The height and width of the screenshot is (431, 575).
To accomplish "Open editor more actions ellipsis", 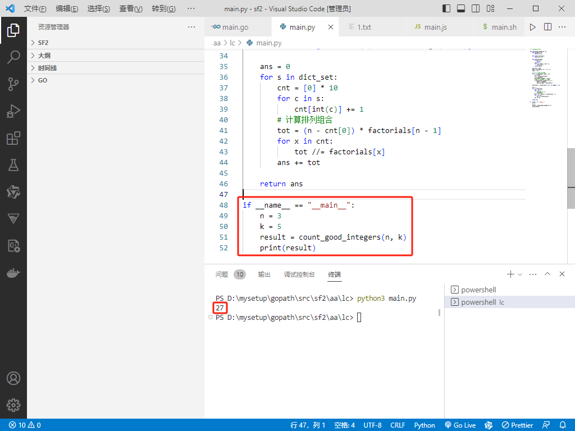I will tap(562, 27).
